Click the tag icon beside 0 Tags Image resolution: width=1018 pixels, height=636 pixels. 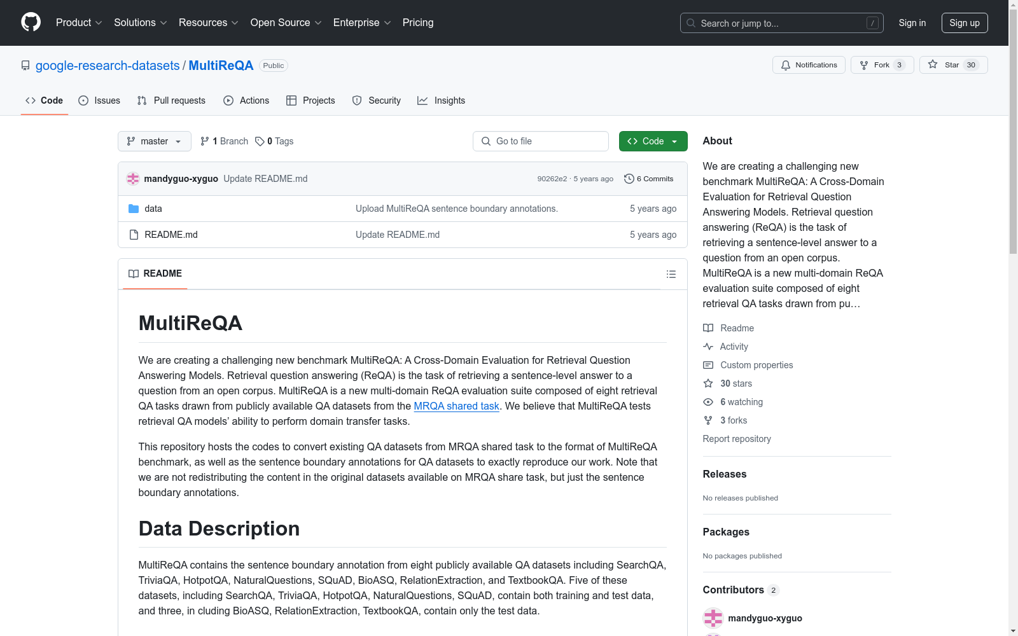[260, 141]
